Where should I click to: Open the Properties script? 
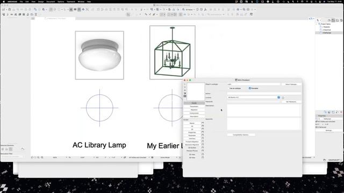coord(192,132)
